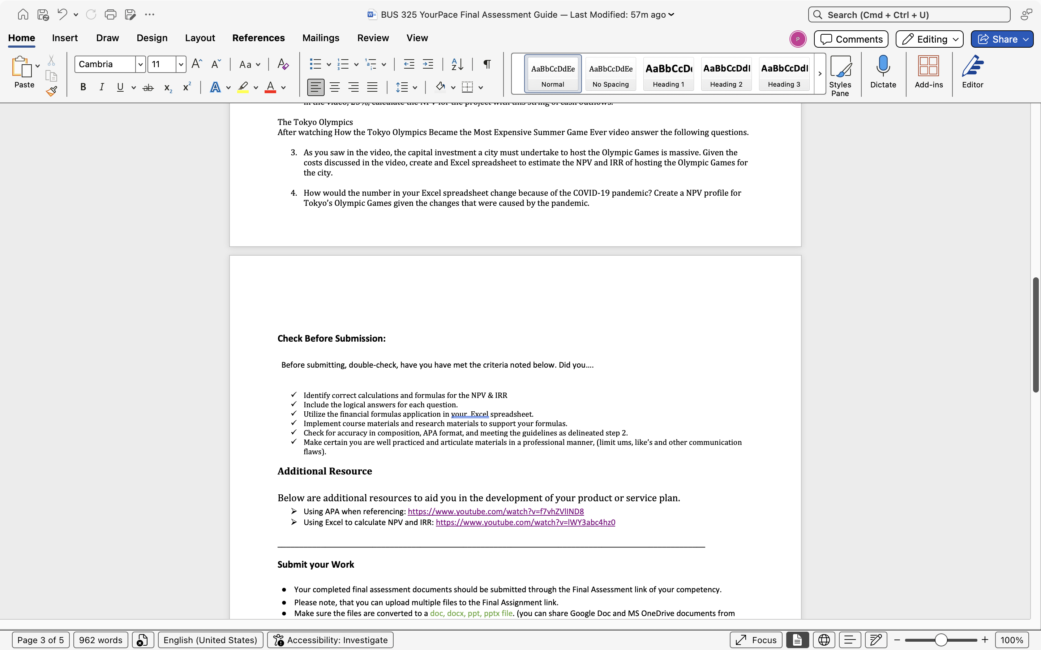Viewport: 1041px width, 650px height.
Task: Start Dictate microphone
Action: [883, 71]
